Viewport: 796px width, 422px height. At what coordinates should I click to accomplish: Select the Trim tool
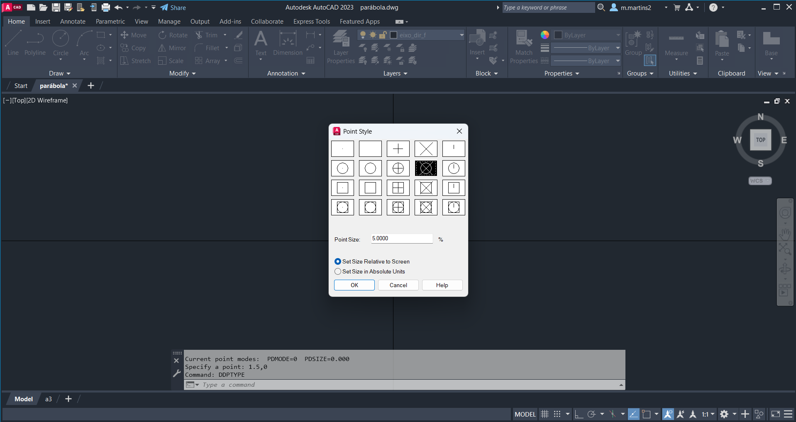click(x=207, y=35)
